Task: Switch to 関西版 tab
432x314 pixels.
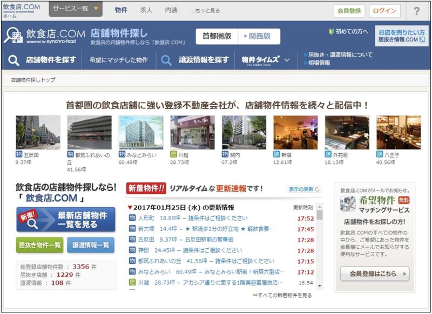Action: (x=259, y=36)
